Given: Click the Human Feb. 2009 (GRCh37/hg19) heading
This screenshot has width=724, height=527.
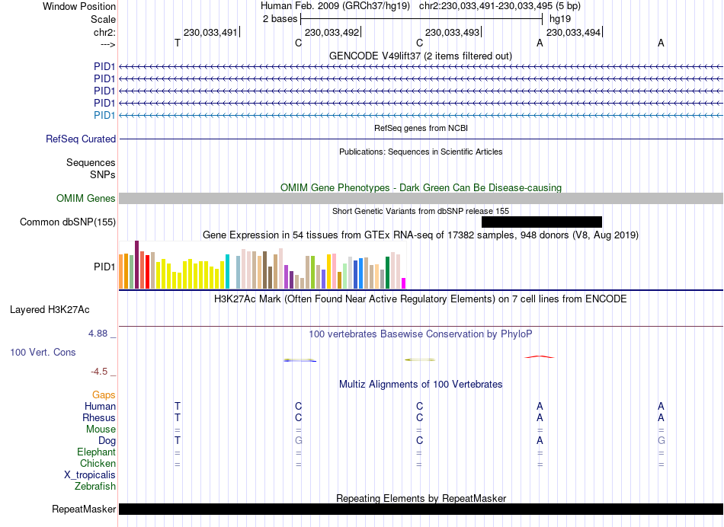Looking at the screenshot, I should click(x=335, y=6).
